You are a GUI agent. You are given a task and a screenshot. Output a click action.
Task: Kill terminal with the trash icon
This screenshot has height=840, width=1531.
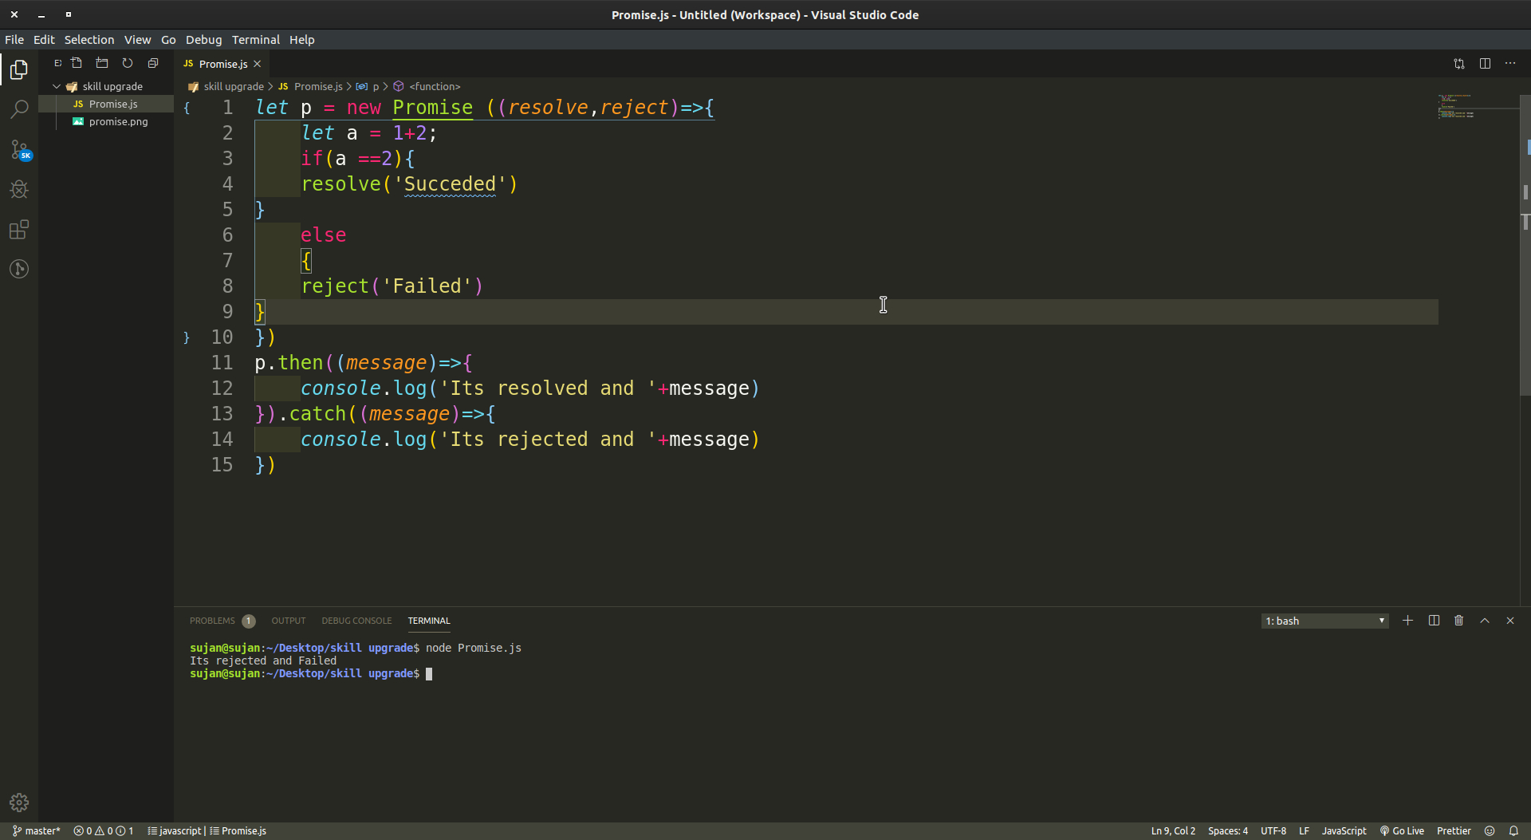[x=1458, y=621]
